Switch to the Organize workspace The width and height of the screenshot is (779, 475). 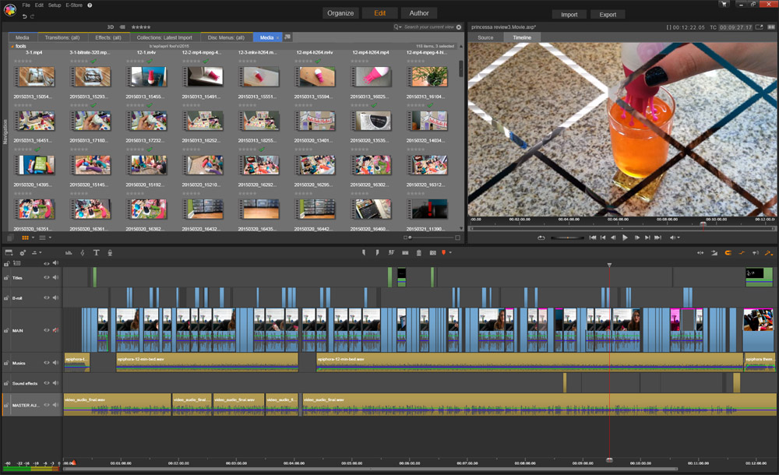tap(340, 13)
